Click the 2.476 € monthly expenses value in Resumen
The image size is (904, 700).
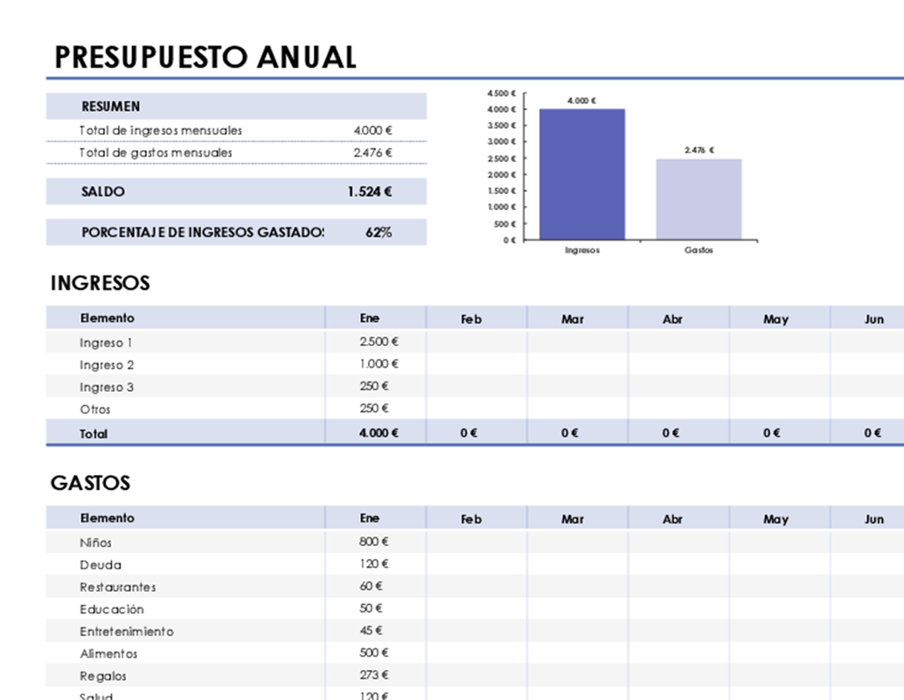tap(373, 153)
